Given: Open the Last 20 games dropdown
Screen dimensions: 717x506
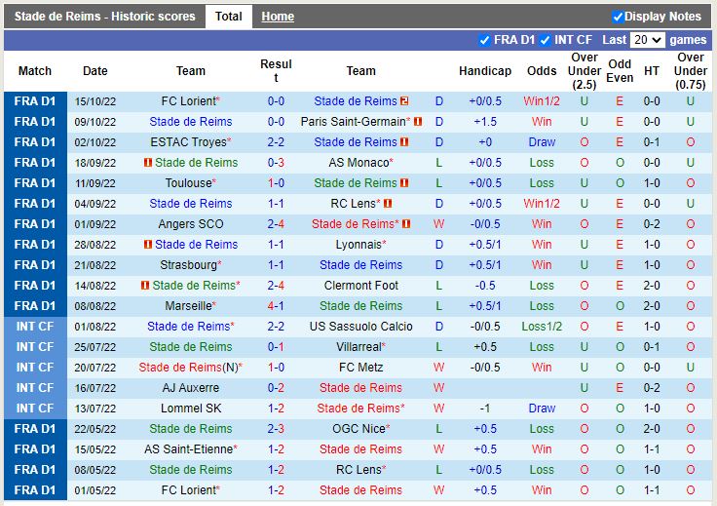Looking at the screenshot, I should click(x=648, y=40).
